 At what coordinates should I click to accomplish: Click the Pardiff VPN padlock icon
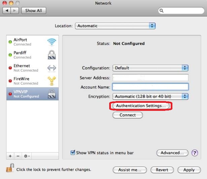(51, 55)
